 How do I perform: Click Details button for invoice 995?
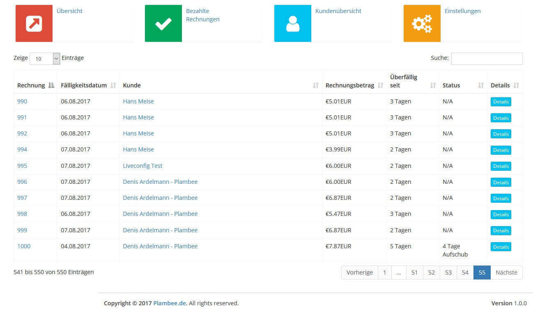point(501,166)
